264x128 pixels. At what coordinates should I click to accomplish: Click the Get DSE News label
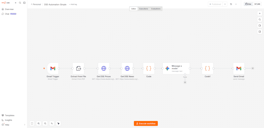pos(127,76)
